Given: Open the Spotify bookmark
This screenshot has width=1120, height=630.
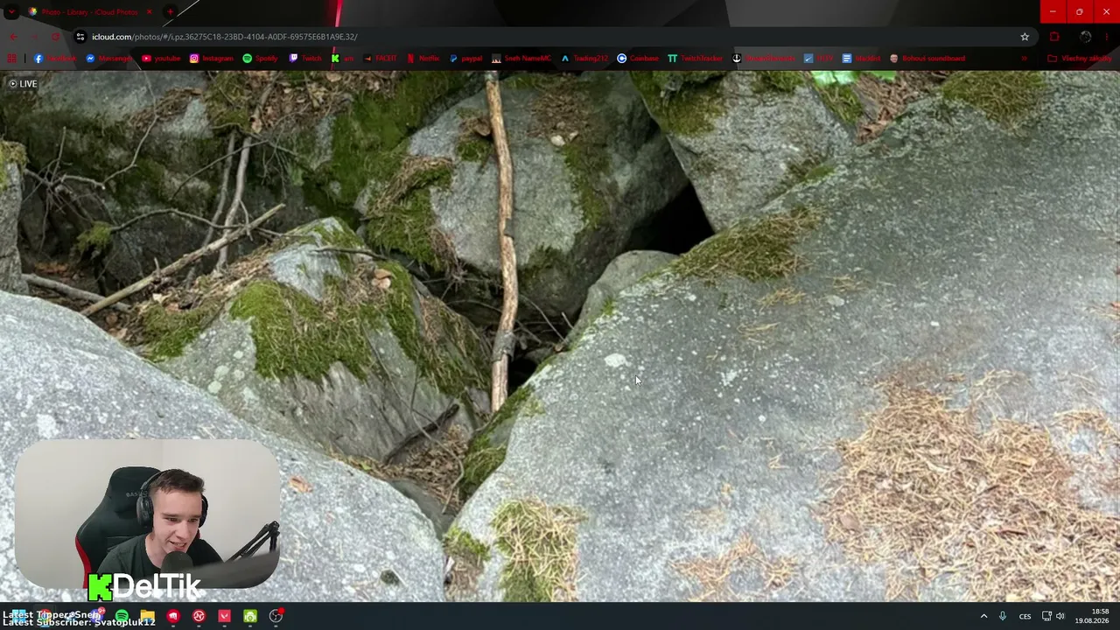Looking at the screenshot, I should pyautogui.click(x=260, y=59).
